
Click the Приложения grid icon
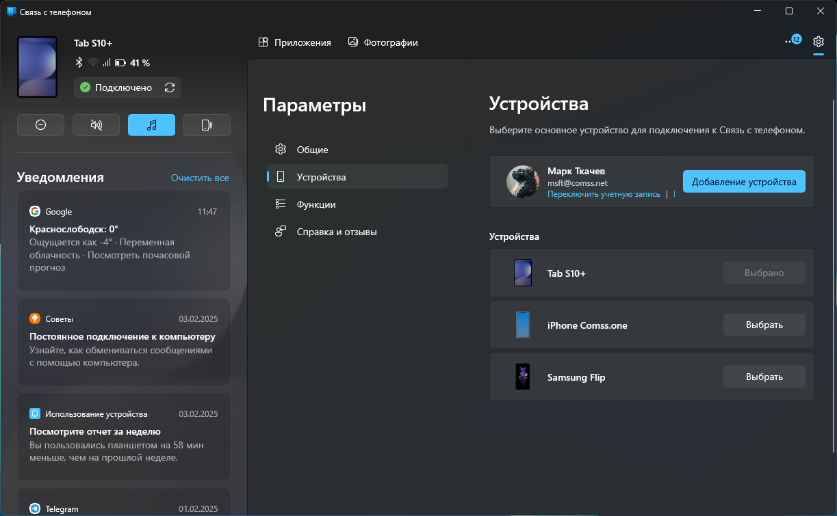click(x=263, y=42)
